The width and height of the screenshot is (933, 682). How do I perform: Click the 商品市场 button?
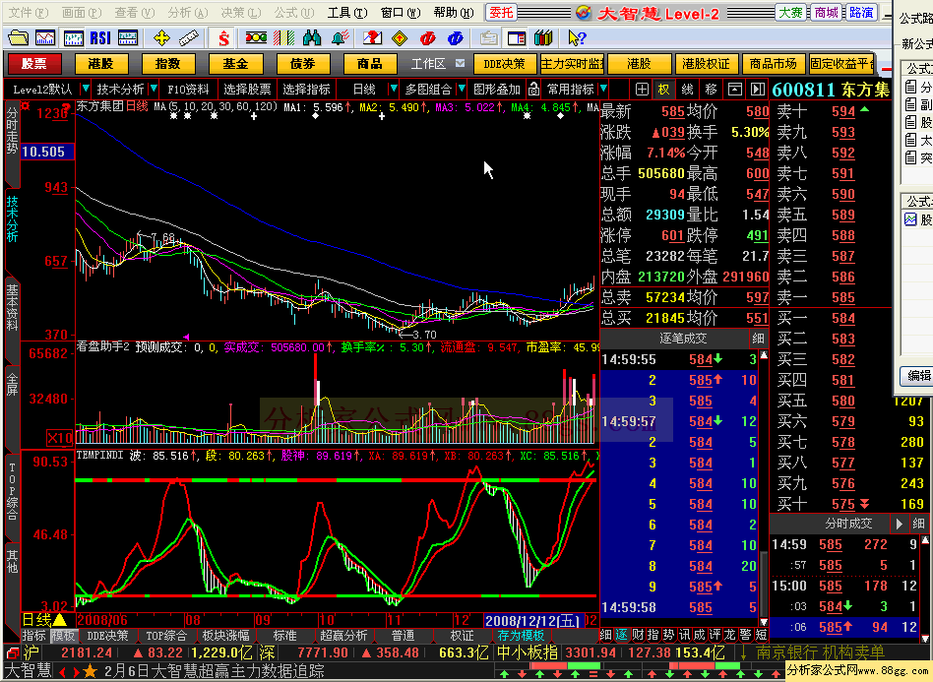(x=773, y=63)
